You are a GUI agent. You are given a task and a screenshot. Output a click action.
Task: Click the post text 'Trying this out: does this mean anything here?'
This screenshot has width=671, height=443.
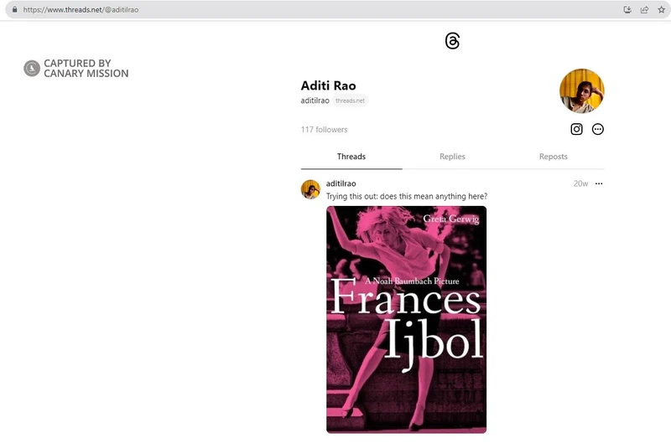point(407,196)
